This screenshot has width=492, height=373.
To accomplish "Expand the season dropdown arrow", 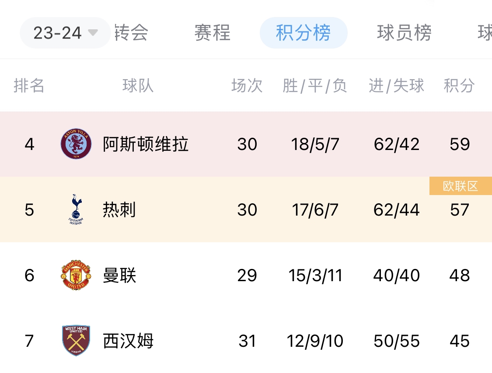I will [93, 32].
